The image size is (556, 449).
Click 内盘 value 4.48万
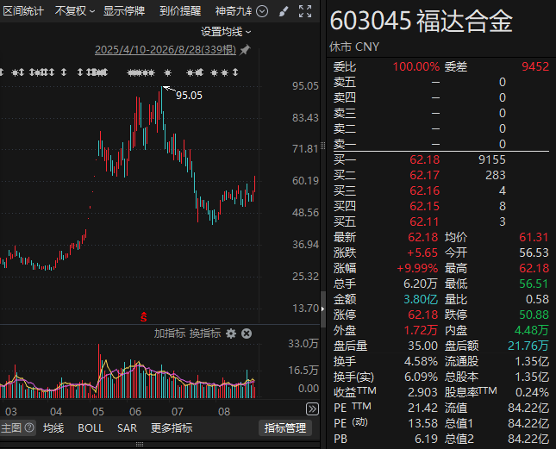[532, 330]
